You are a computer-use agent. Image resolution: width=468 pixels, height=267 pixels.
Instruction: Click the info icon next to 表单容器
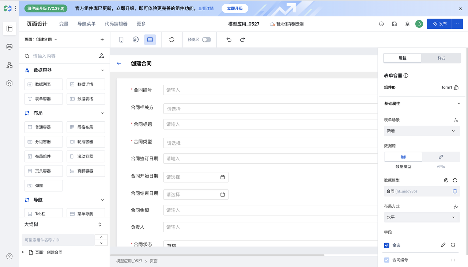406,76
